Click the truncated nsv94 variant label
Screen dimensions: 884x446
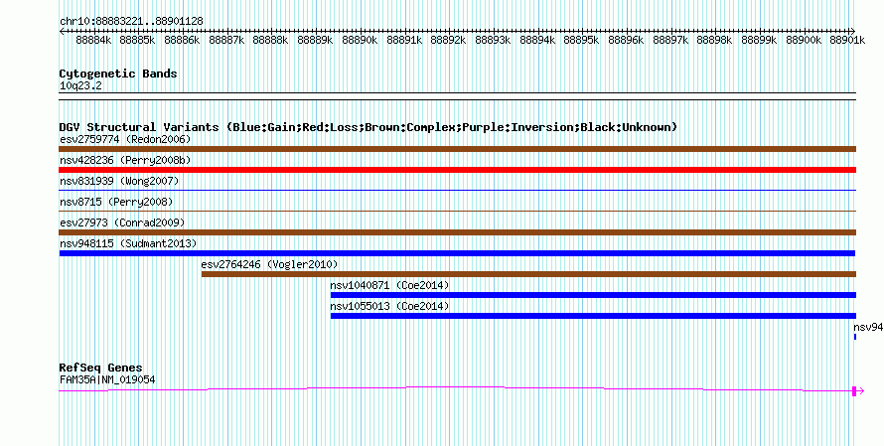(x=868, y=327)
